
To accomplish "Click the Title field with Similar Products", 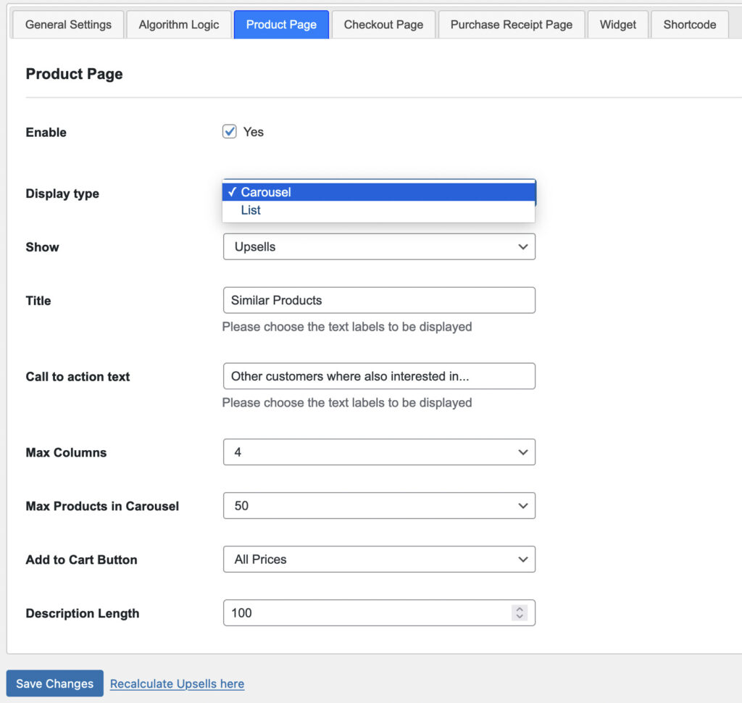I will coord(379,300).
